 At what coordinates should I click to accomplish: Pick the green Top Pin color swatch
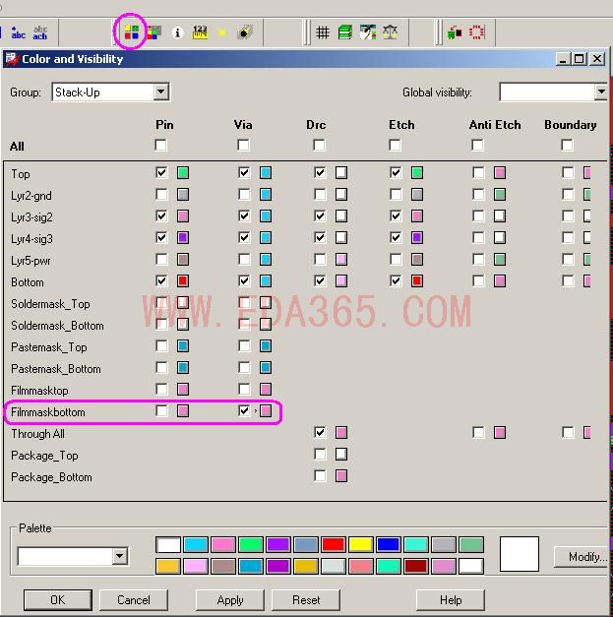[183, 172]
